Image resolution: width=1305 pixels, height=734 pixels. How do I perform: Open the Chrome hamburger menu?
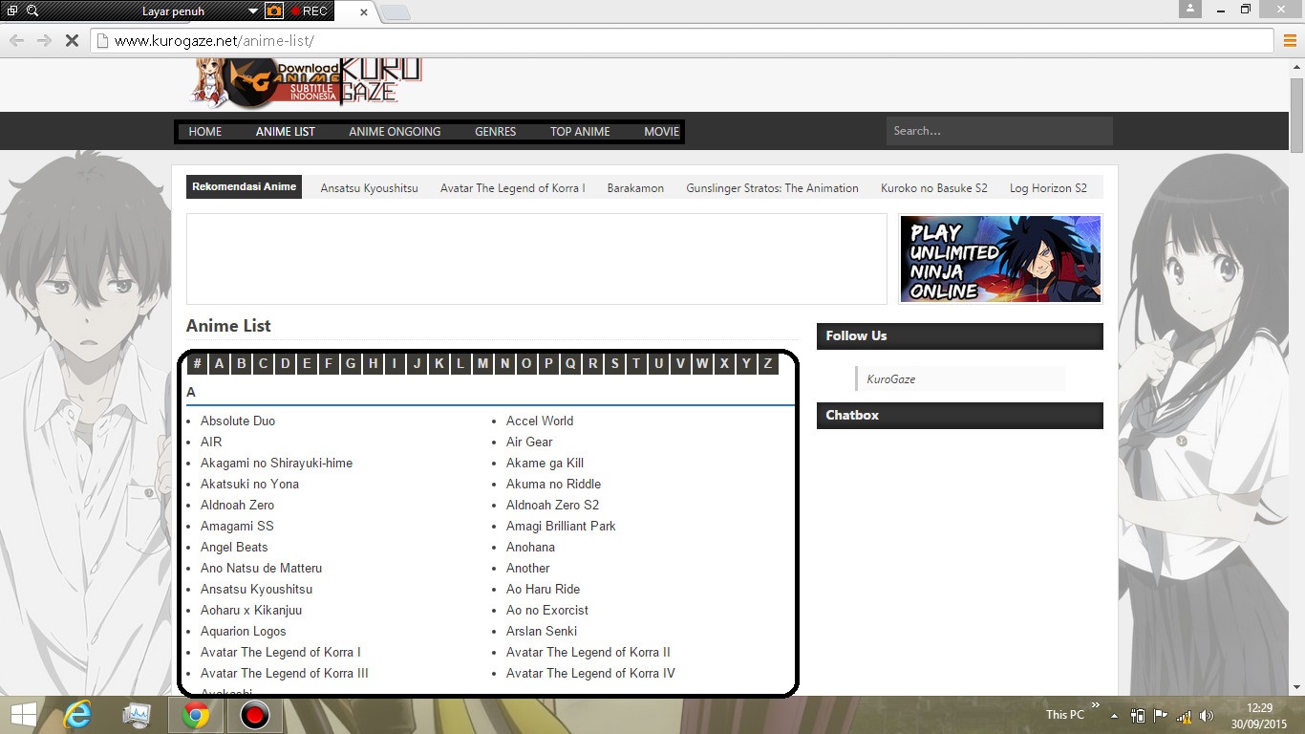[x=1289, y=41]
